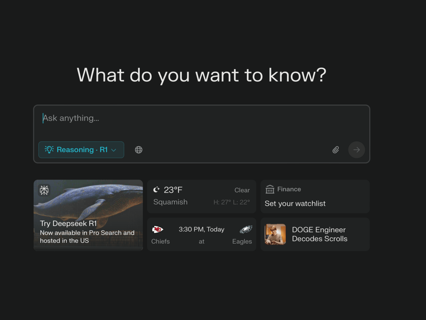Click the 3:30 PM, Today game time

[201, 229]
